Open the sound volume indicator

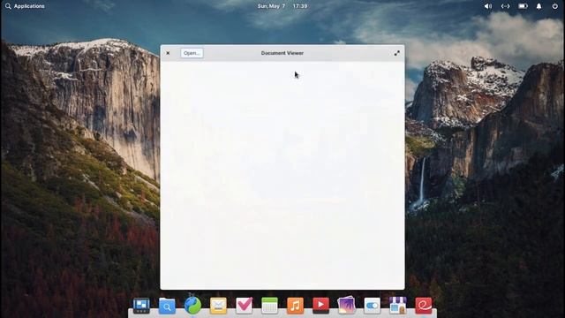click(x=488, y=6)
